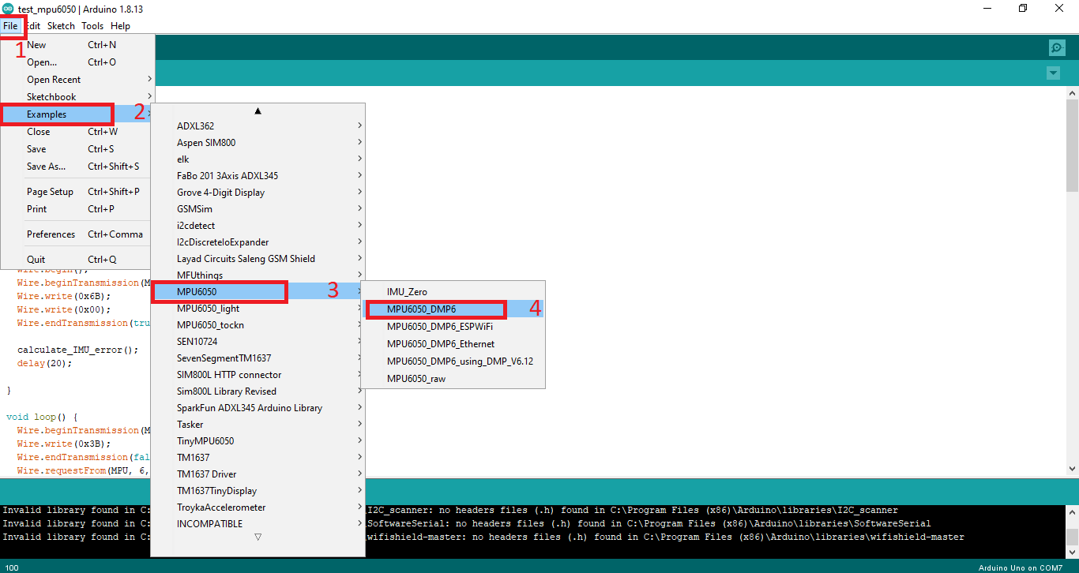The image size is (1079, 573).
Task: Choose Save in File menu
Action: coord(77,149)
